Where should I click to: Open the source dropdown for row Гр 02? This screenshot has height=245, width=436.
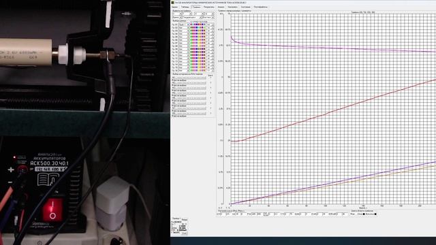[184, 27]
